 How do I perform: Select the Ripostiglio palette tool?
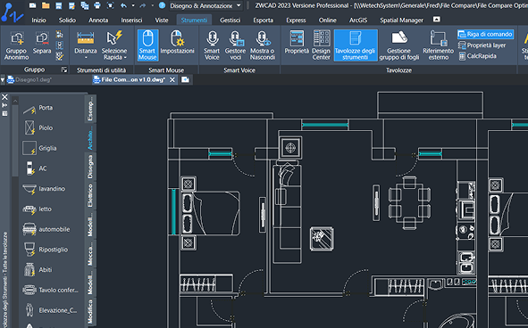pyautogui.click(x=46, y=250)
